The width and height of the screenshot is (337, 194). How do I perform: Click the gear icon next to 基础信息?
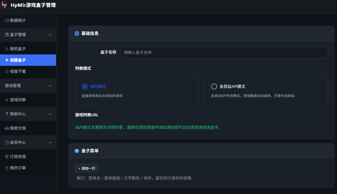coord(77,33)
